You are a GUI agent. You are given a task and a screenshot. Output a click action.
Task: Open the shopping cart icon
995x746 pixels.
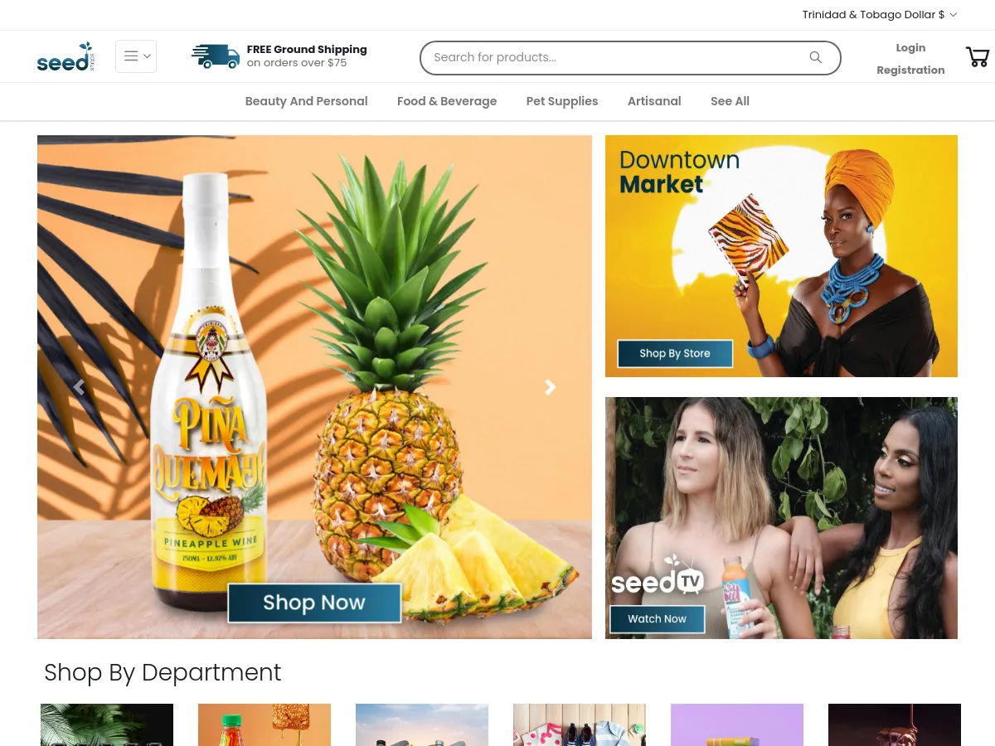click(978, 57)
